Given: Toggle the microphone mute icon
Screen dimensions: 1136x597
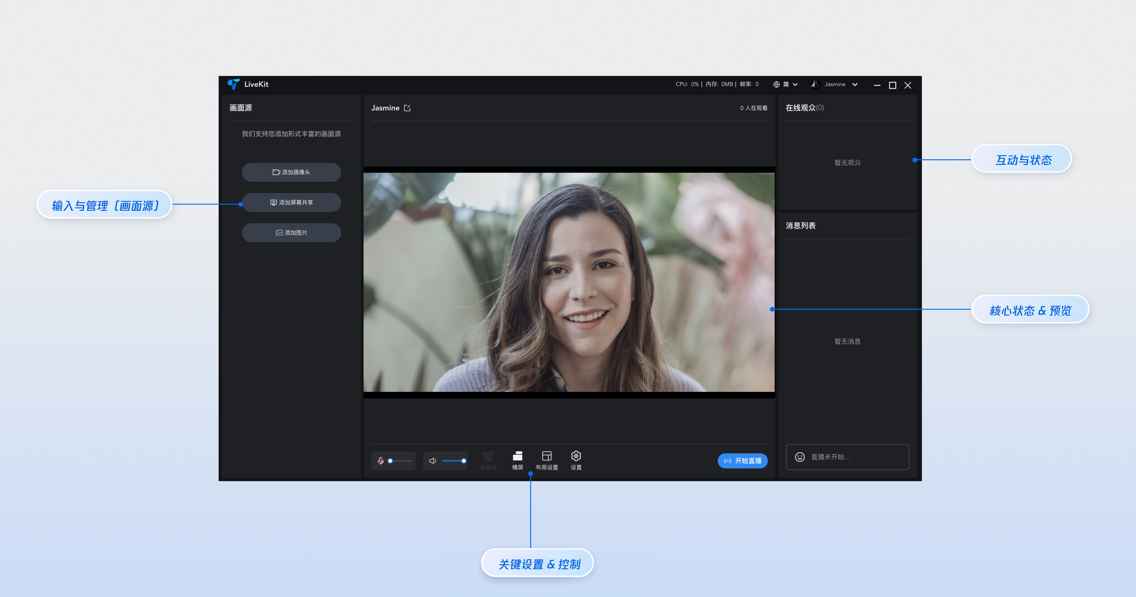Looking at the screenshot, I should (x=380, y=461).
